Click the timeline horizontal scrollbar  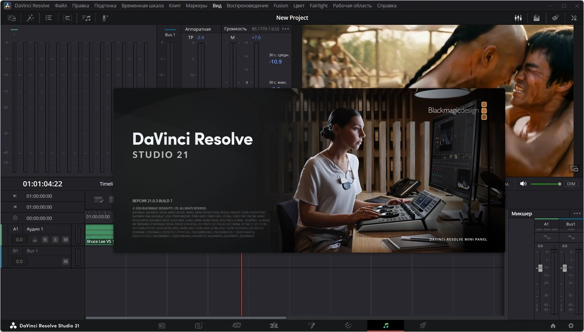coord(186,318)
